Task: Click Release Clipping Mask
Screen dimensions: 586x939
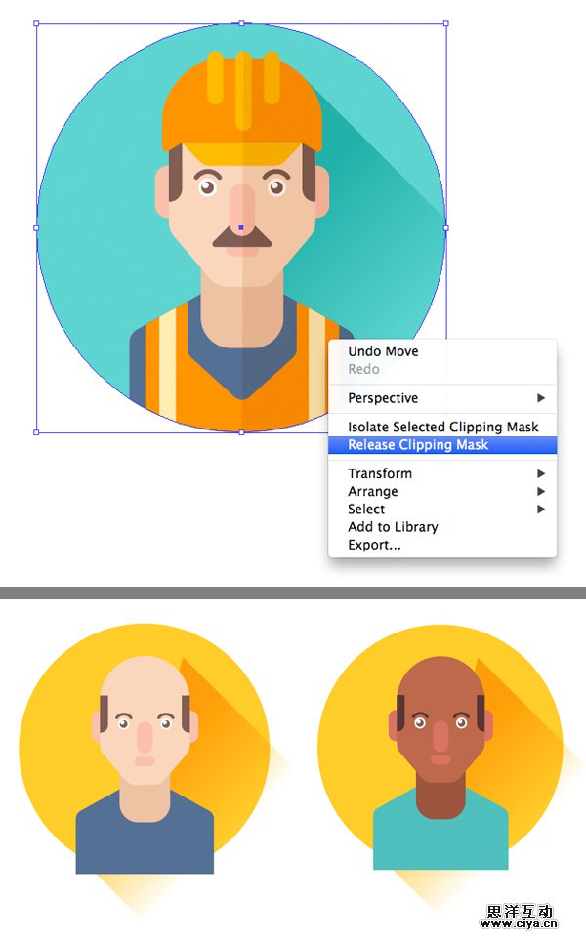Action: click(442, 445)
